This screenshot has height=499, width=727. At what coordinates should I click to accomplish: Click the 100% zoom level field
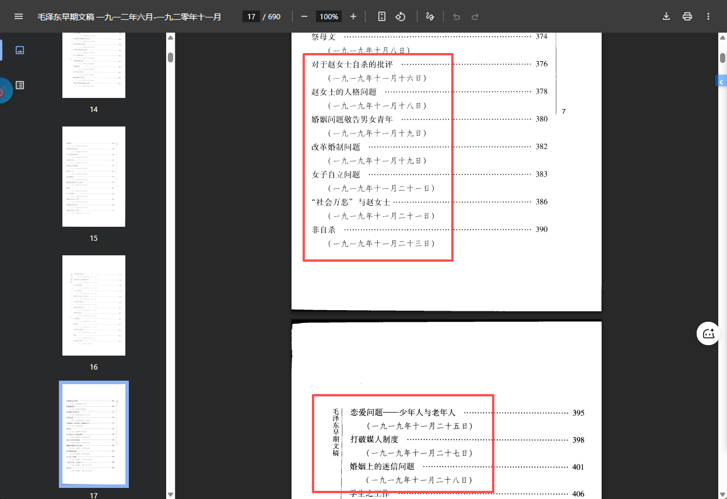tap(329, 16)
